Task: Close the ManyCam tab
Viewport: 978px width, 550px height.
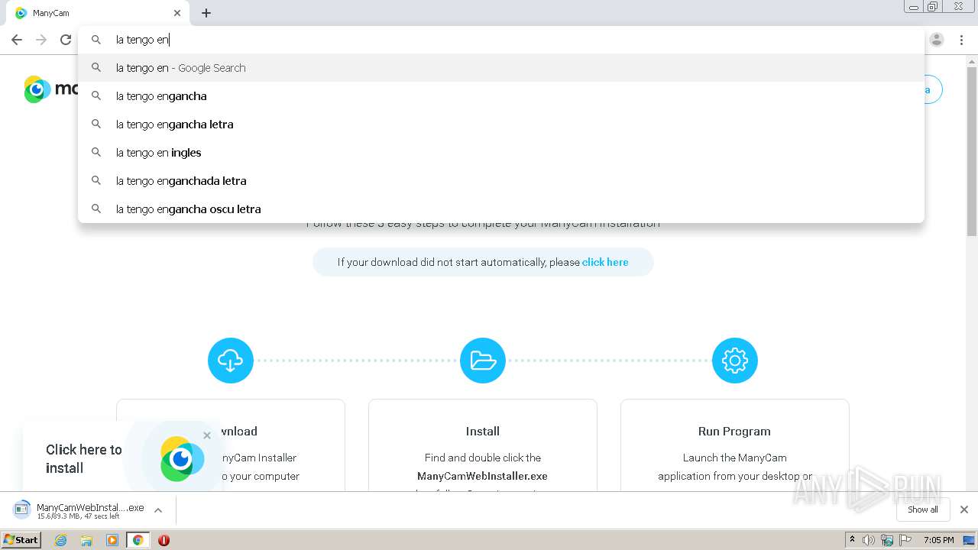Action: [177, 13]
